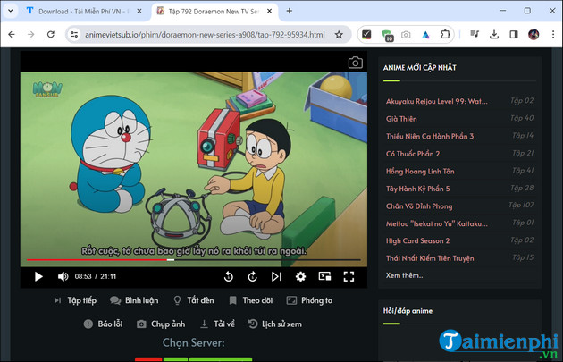Click the camera snapshot icon above video
Image resolution: width=563 pixels, height=362 pixels.
tap(356, 63)
